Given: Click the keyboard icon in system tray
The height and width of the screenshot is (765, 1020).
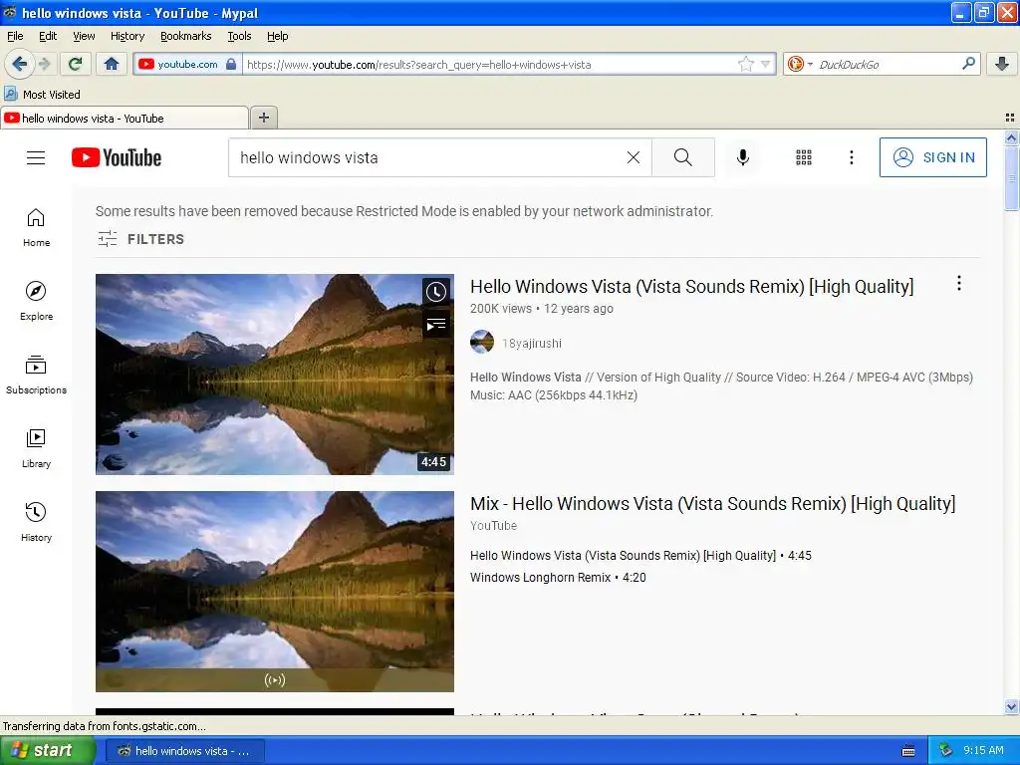Looking at the screenshot, I should (908, 751).
